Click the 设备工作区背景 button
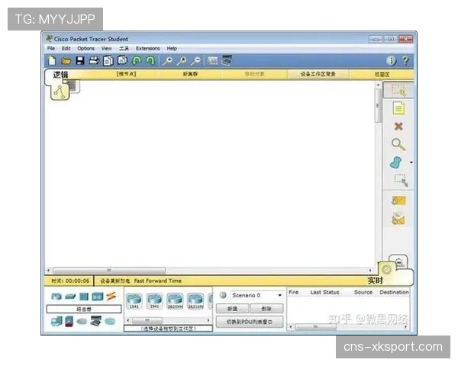This screenshot has width=458, height=366. click(318, 74)
